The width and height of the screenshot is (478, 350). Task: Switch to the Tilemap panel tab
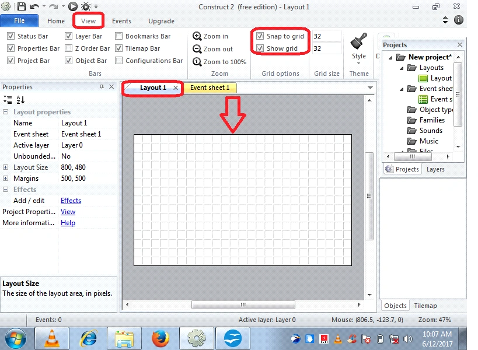[425, 306]
